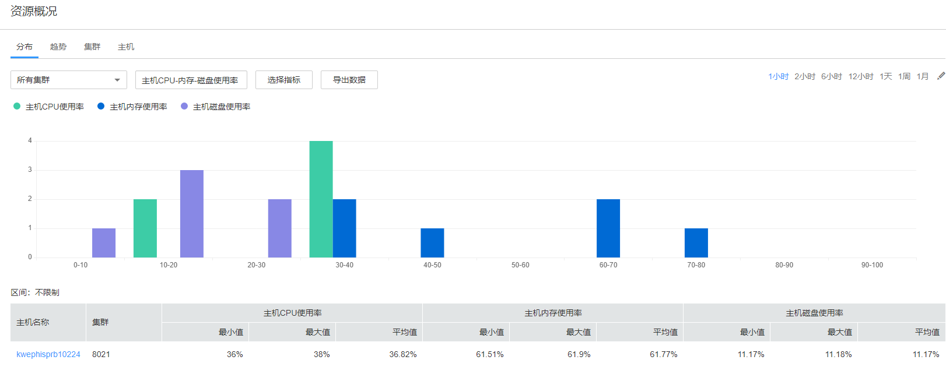Click the purple disk bar in 10-20
Viewport: 946px width, 367px height.
(x=191, y=214)
